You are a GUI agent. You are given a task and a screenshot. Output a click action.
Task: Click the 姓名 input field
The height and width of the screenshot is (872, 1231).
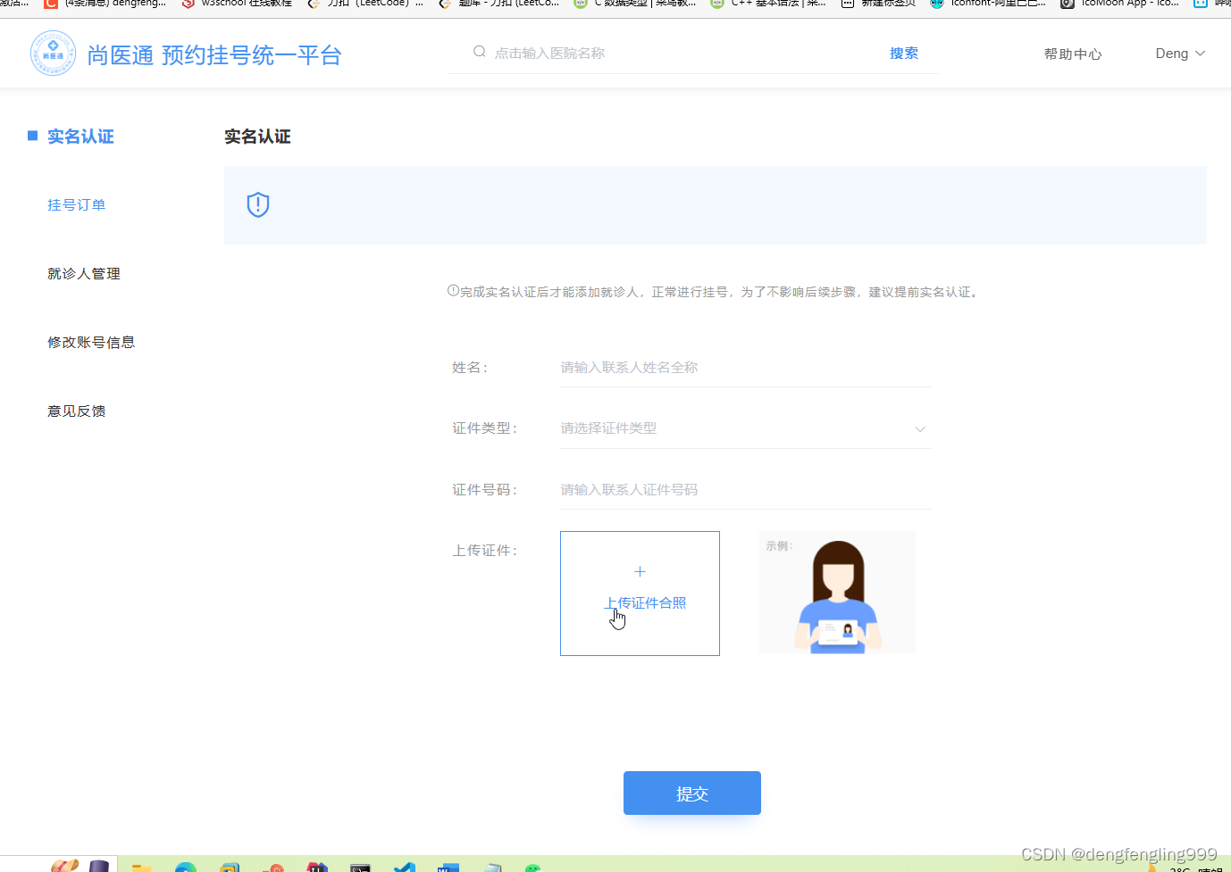(746, 368)
